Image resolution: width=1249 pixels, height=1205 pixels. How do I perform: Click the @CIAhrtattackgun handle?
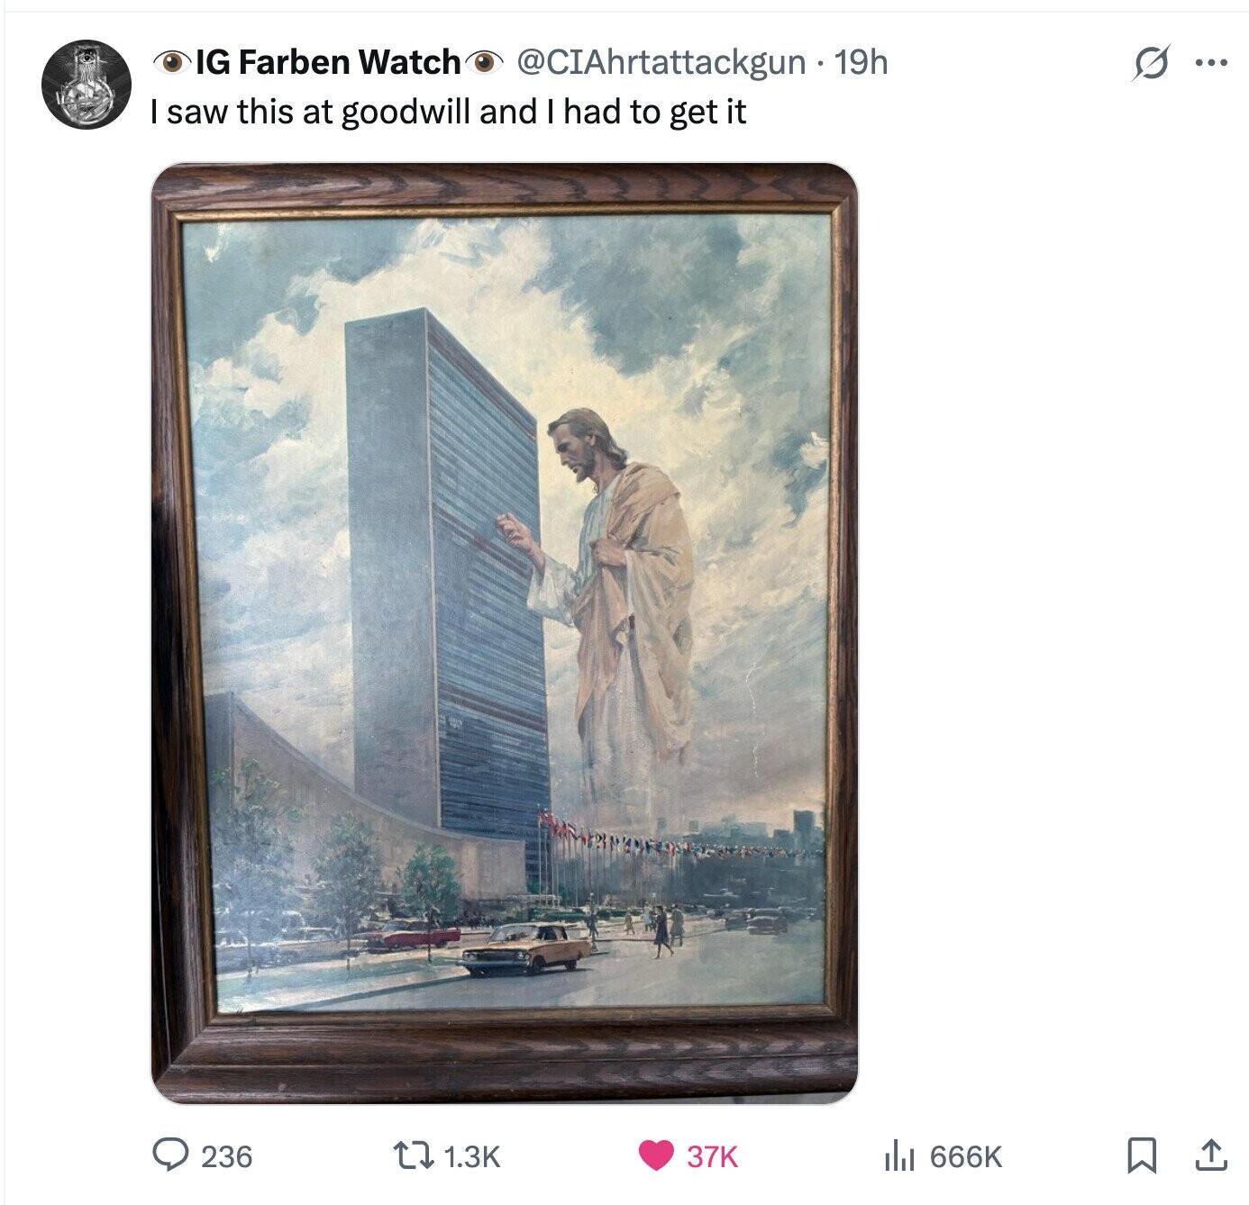(661, 62)
